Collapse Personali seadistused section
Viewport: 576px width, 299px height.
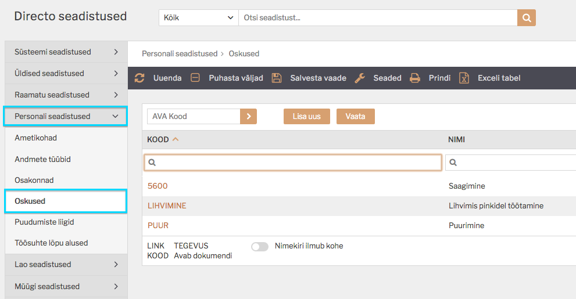pos(65,116)
